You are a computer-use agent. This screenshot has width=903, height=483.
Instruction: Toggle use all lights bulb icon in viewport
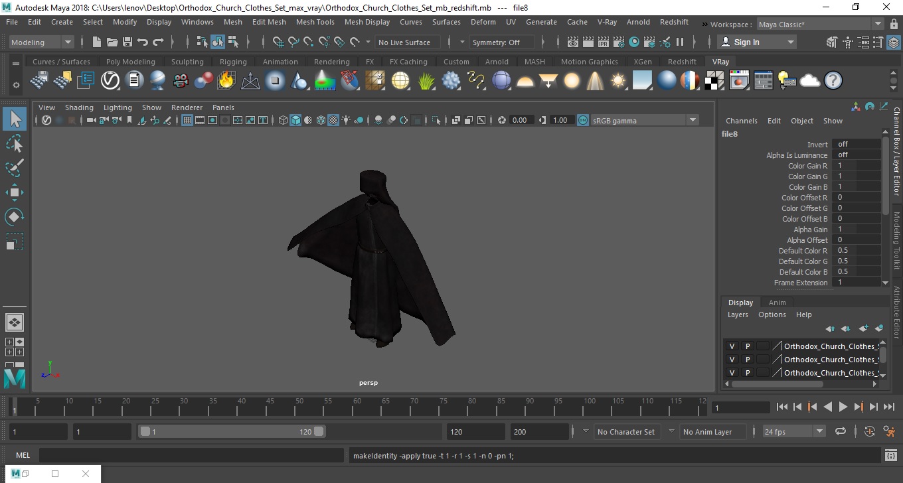click(x=347, y=120)
